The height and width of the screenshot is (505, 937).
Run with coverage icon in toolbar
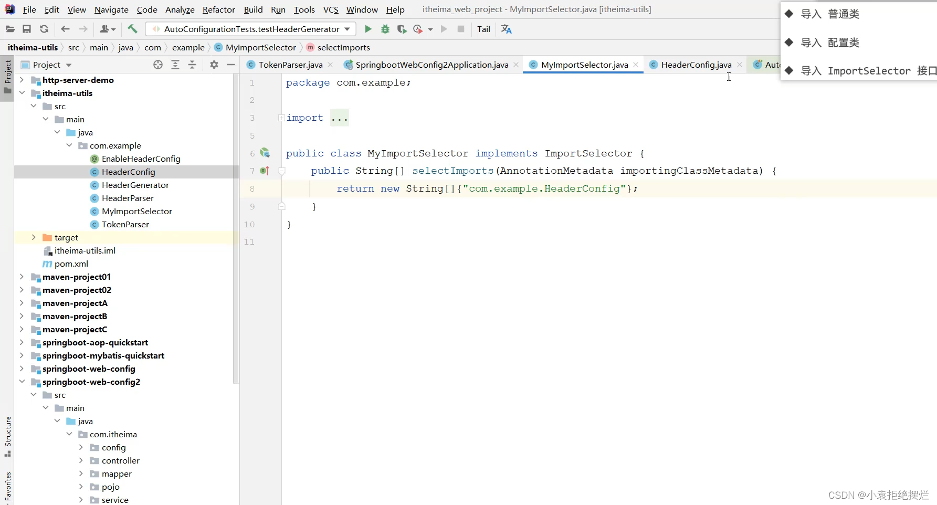point(402,29)
